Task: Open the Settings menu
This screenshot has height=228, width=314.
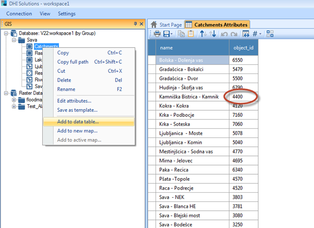Action: [67, 14]
